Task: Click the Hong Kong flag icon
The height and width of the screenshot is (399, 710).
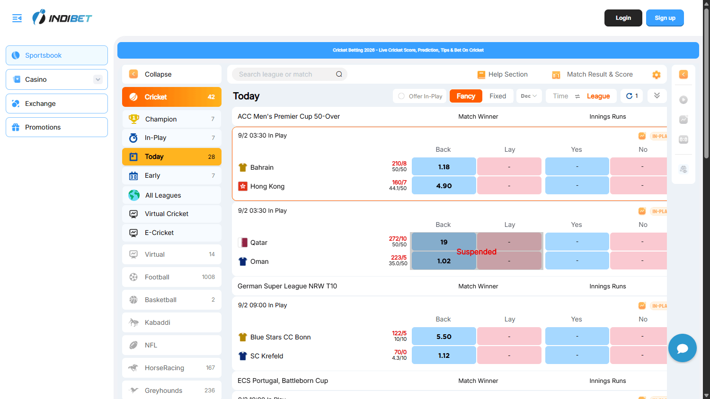Action: coord(243,186)
